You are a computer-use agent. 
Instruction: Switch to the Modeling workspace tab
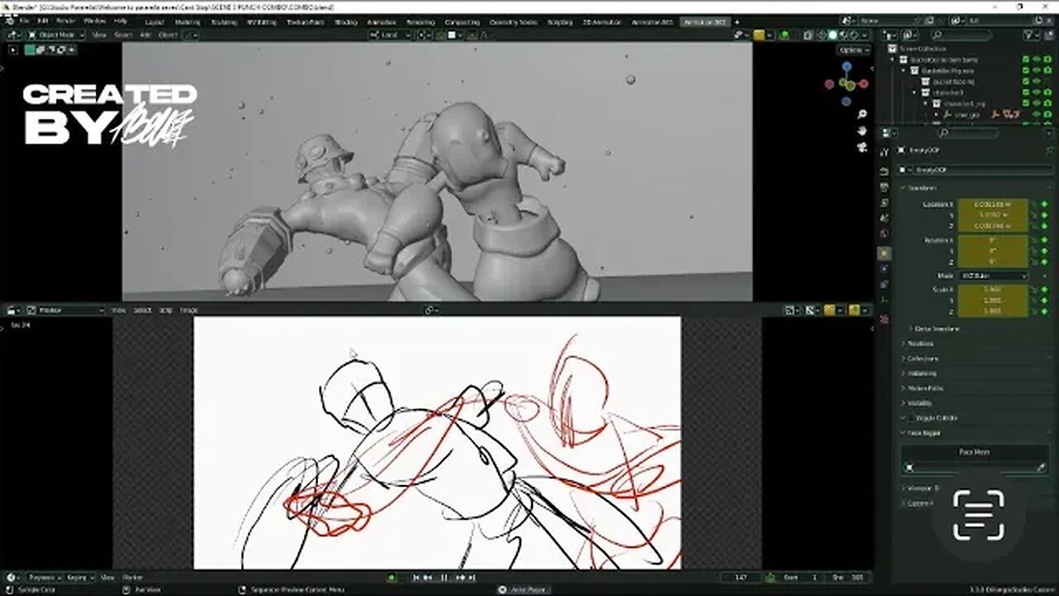click(188, 22)
